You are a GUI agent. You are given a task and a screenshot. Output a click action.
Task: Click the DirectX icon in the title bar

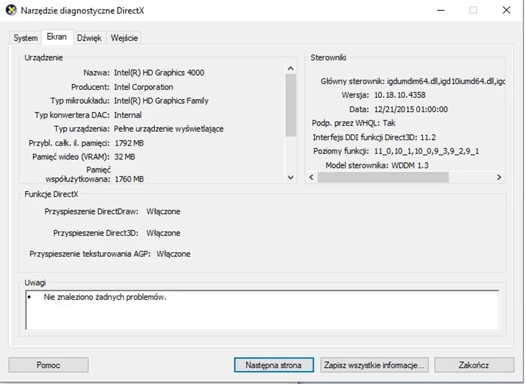click(11, 10)
